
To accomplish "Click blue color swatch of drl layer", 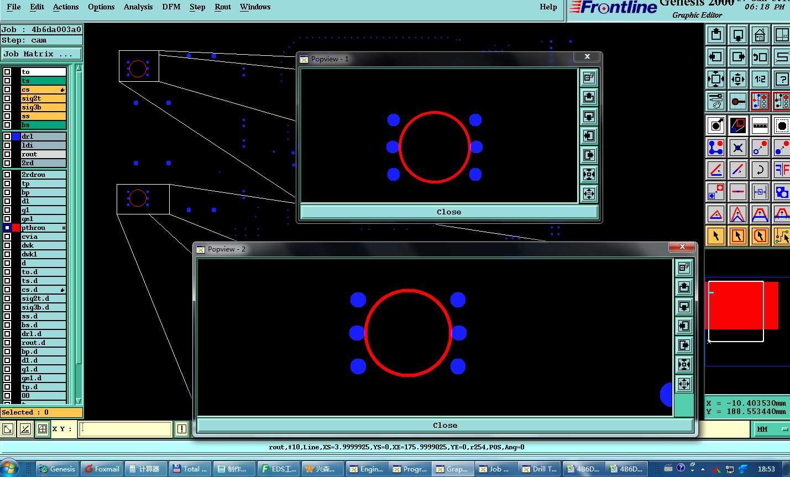I will point(16,137).
